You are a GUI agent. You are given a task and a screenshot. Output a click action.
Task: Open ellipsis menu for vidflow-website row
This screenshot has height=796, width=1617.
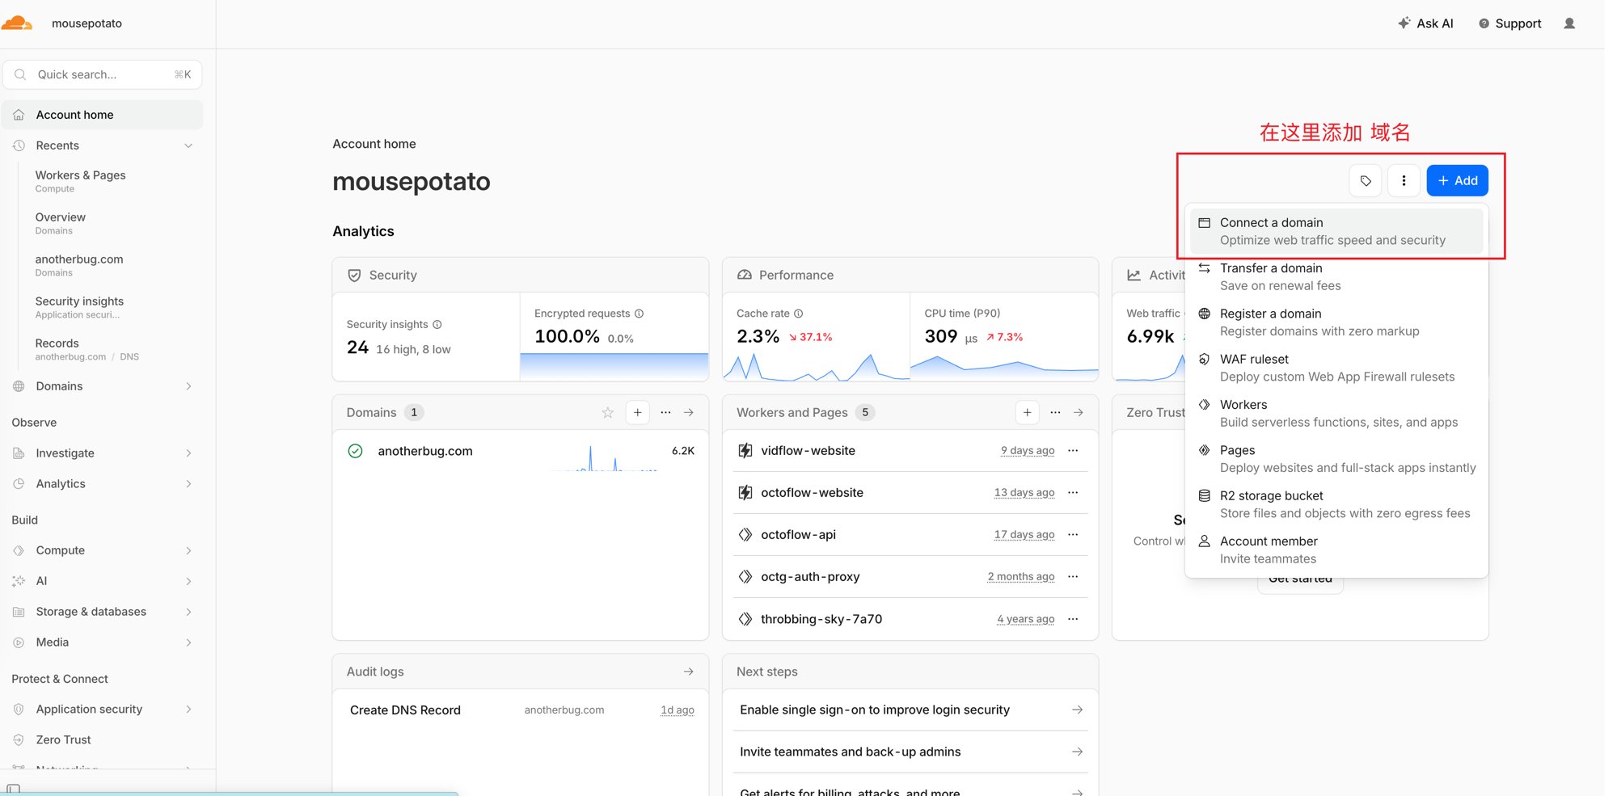point(1073,450)
